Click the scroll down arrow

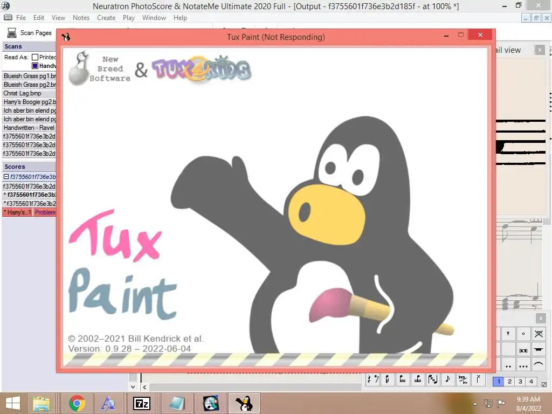pyautogui.click(x=133, y=387)
